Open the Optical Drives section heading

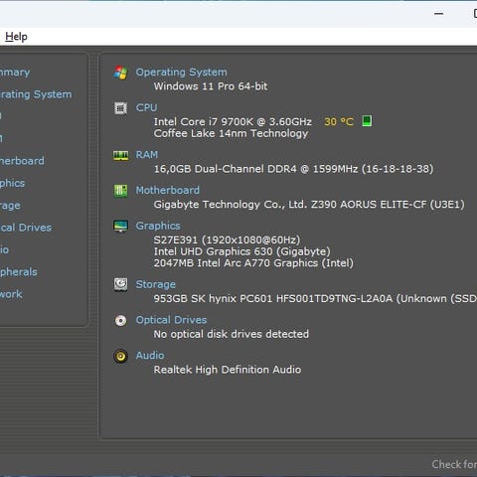click(x=171, y=320)
